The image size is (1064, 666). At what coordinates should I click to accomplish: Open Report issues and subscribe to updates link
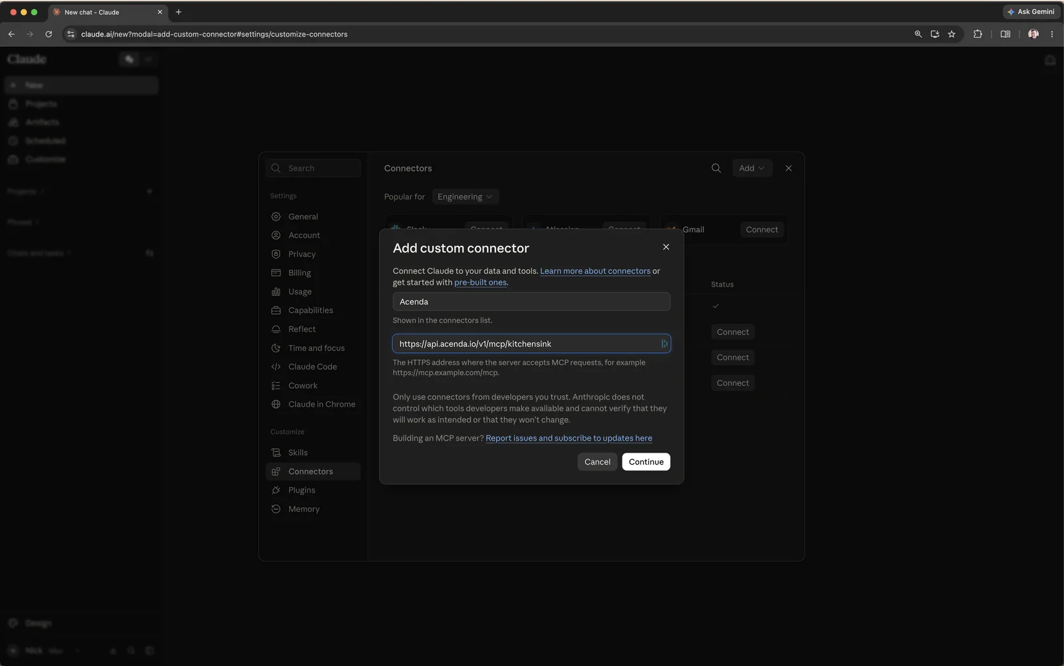point(569,438)
